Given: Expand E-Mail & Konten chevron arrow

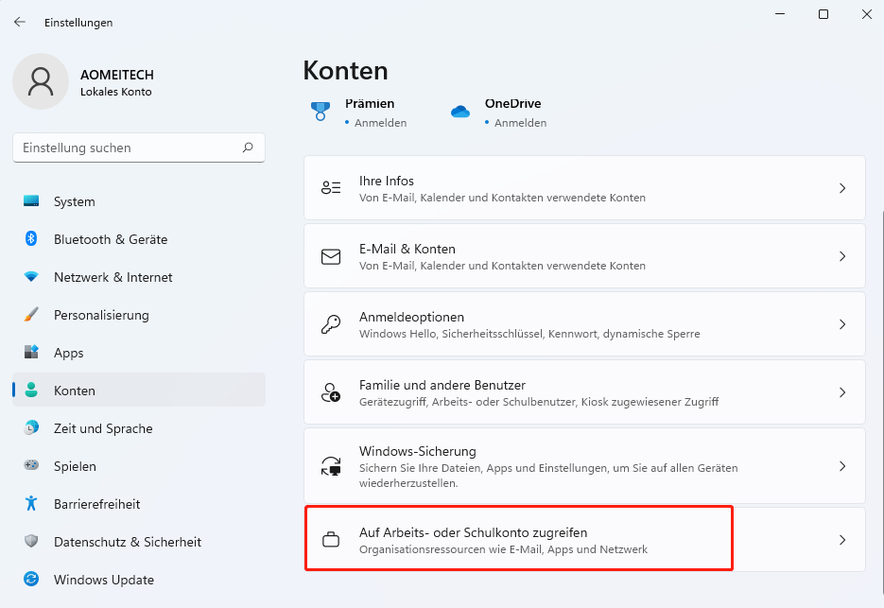Looking at the screenshot, I should [x=841, y=256].
